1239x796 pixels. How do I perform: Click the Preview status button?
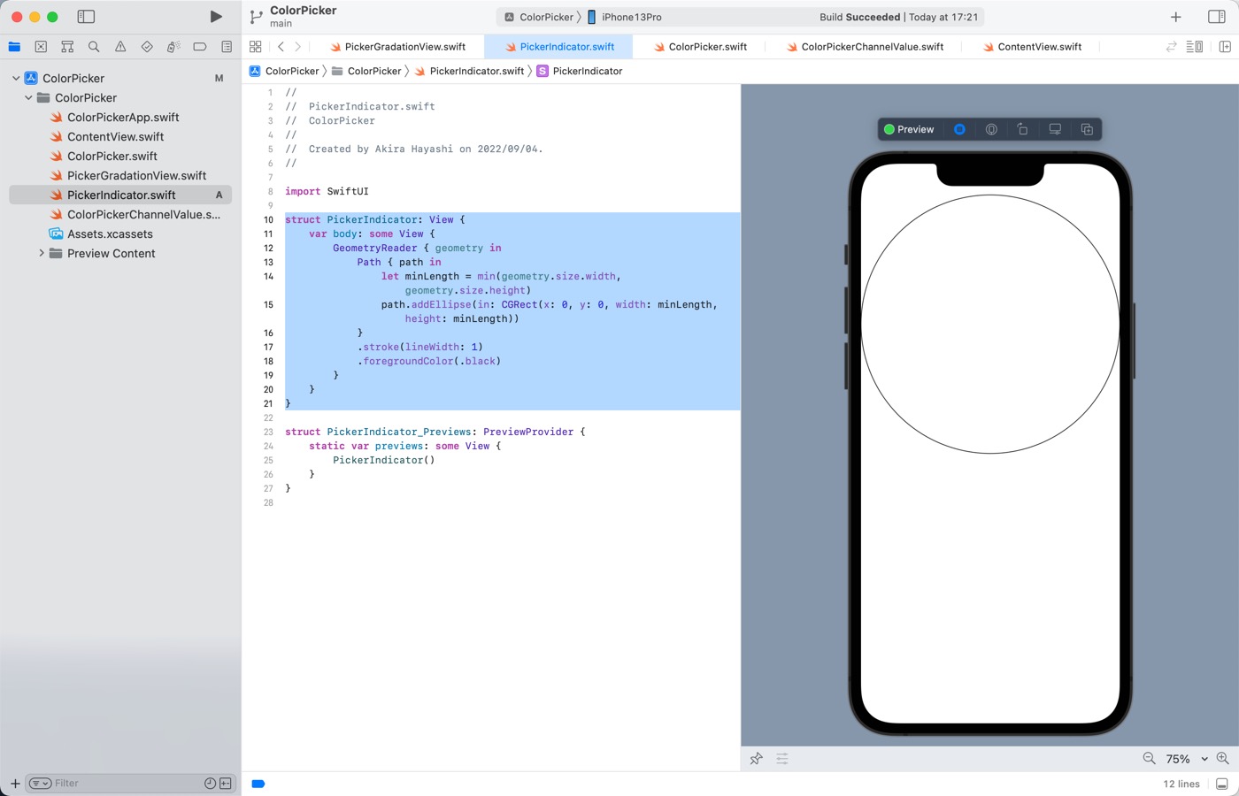909,129
